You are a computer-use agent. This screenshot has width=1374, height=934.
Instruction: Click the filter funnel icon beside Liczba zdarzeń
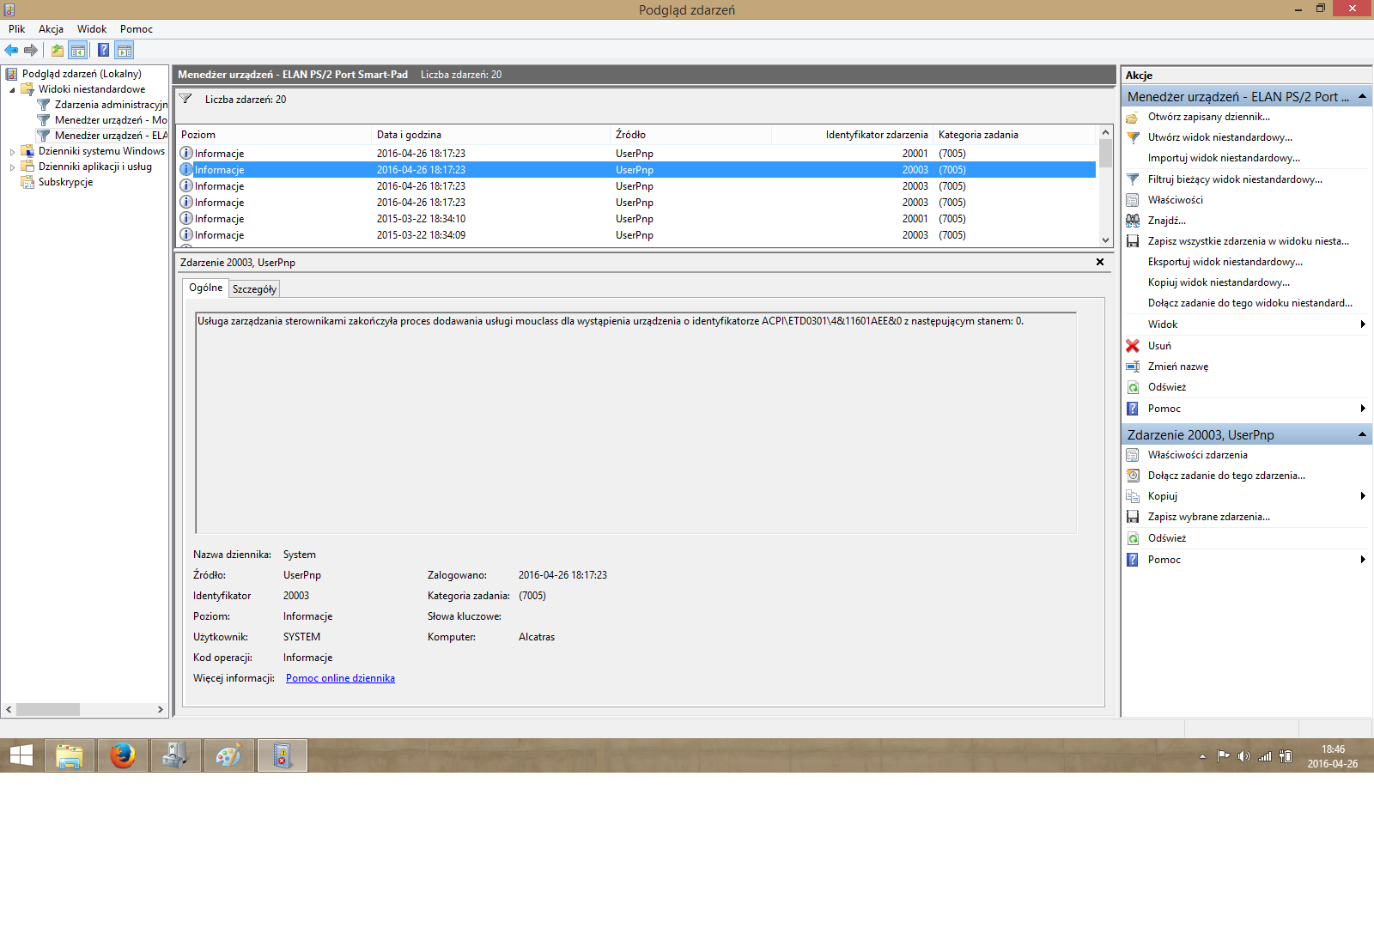click(x=185, y=99)
